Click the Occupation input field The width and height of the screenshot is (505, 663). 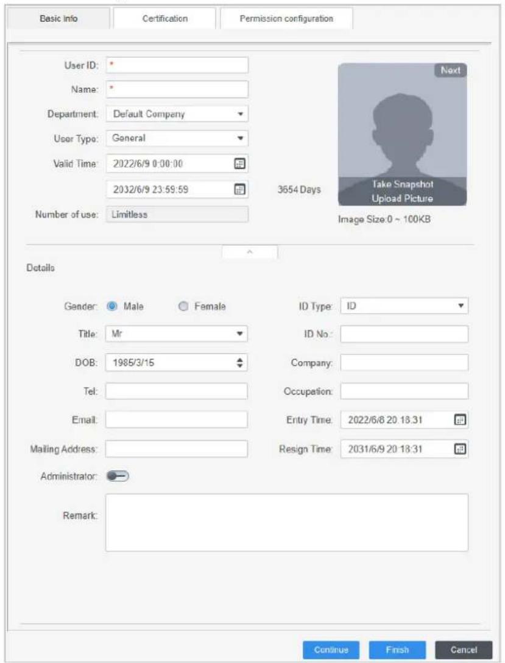coord(404,391)
